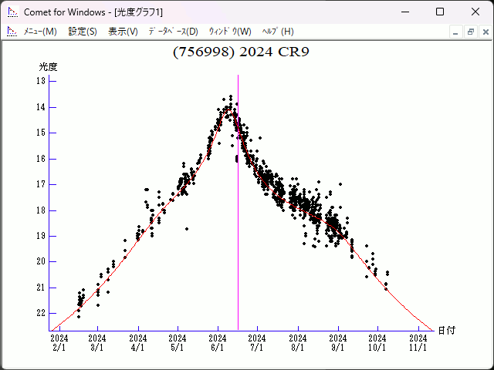
Task: Click the 2024 11/1 date axis label
Action: click(x=418, y=342)
